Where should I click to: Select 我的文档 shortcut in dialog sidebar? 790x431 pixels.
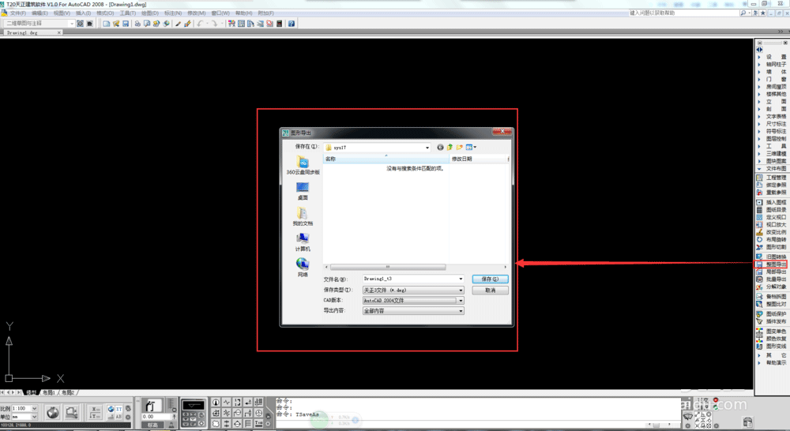[303, 216]
